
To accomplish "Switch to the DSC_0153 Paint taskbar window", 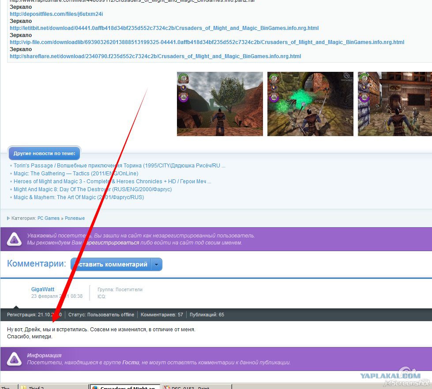I will tap(197, 387).
